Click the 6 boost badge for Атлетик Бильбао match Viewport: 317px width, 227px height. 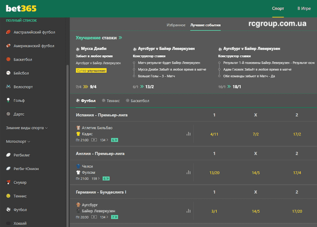click(115, 140)
